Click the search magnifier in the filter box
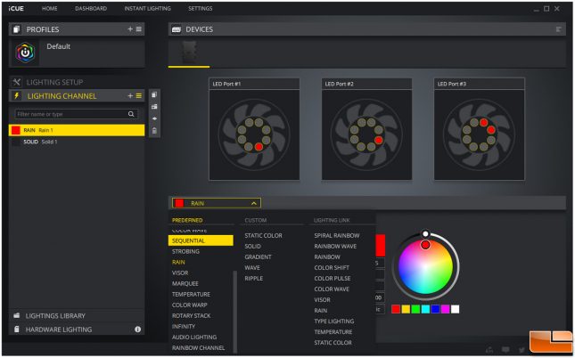The image size is (575, 358). tap(131, 114)
